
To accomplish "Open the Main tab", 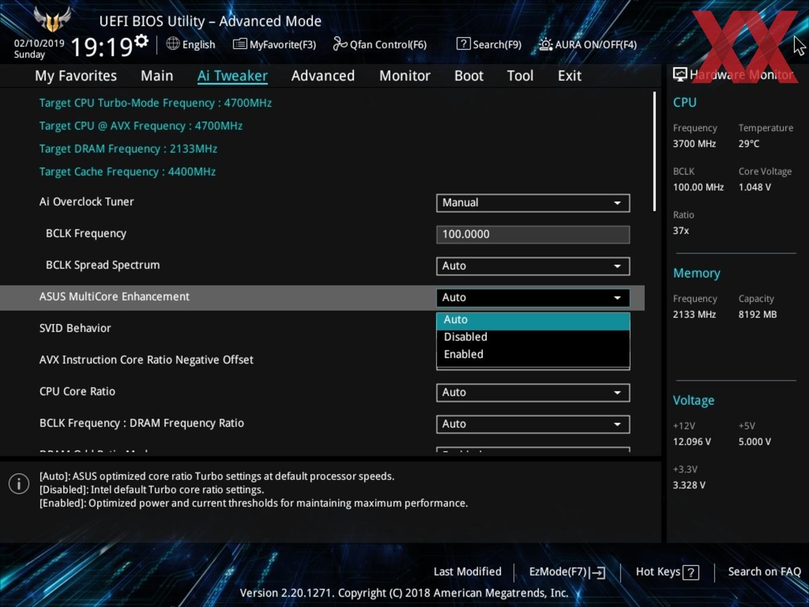I will (157, 76).
